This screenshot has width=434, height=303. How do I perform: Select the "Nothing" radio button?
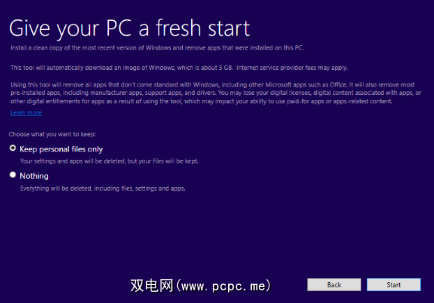[13, 175]
